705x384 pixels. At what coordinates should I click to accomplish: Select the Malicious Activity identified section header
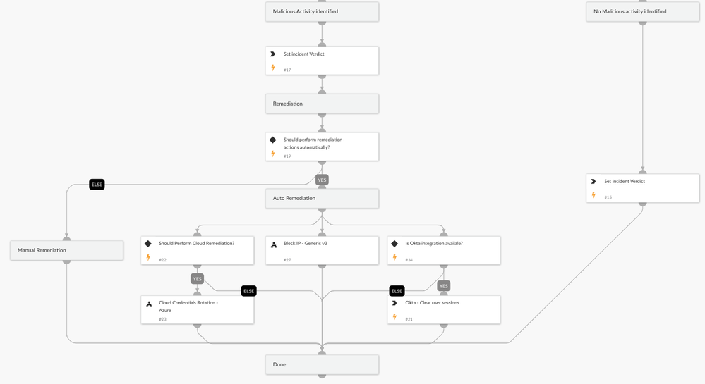pos(322,12)
